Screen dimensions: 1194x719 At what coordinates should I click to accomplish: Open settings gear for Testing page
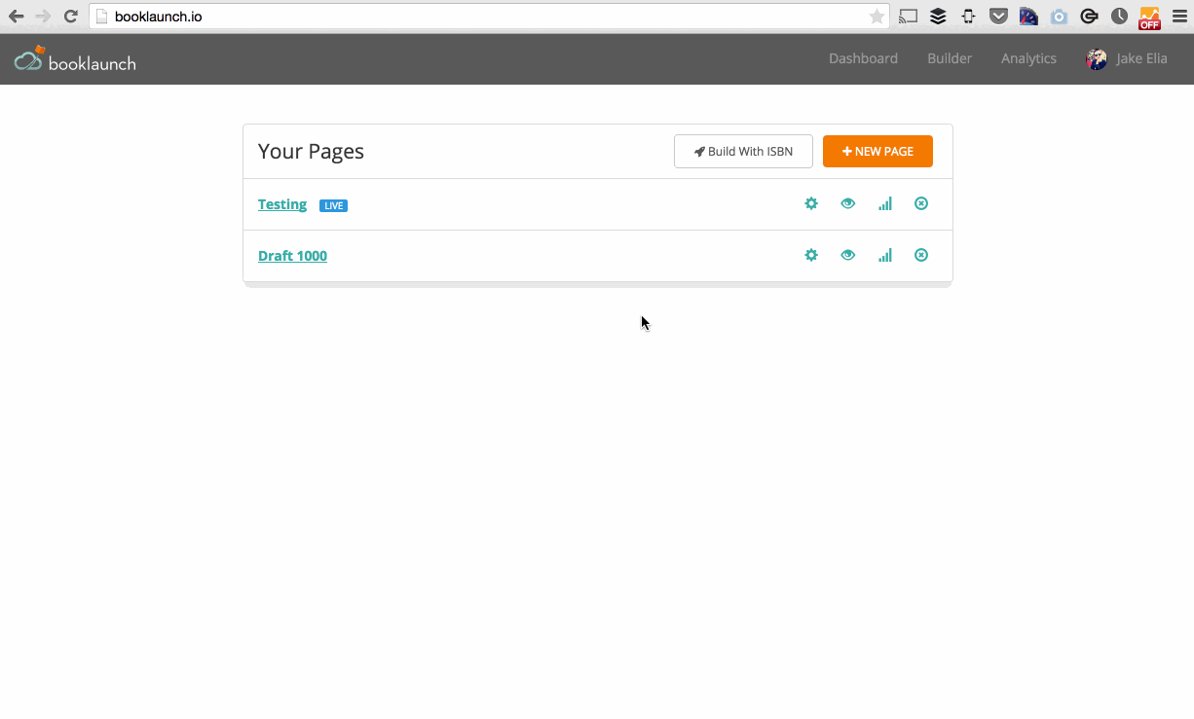(811, 203)
